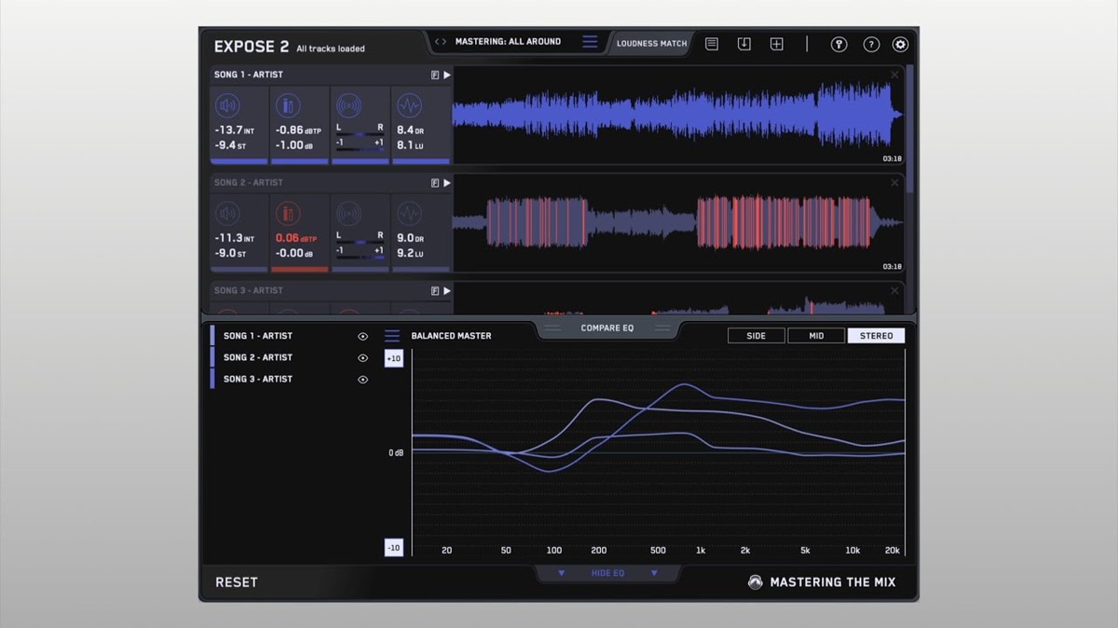The height and width of the screenshot is (628, 1118).
Task: Click the add track plus icon
Action: coord(776,44)
